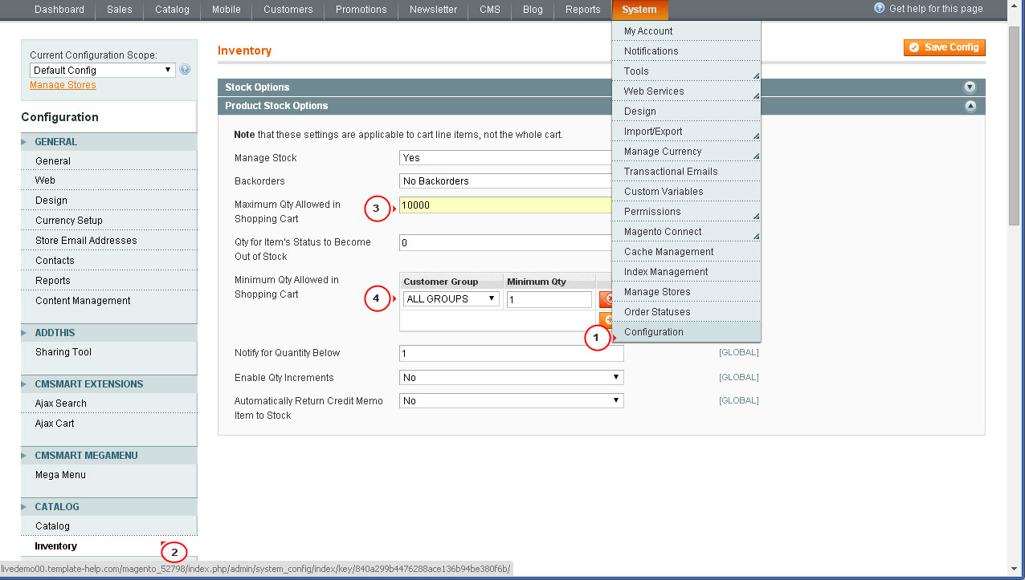Click Maximum Qty Allowed in Shopping Cart field

pyautogui.click(x=505, y=205)
